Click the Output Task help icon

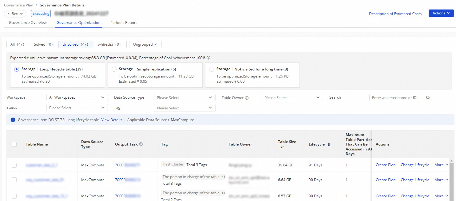[141, 144]
